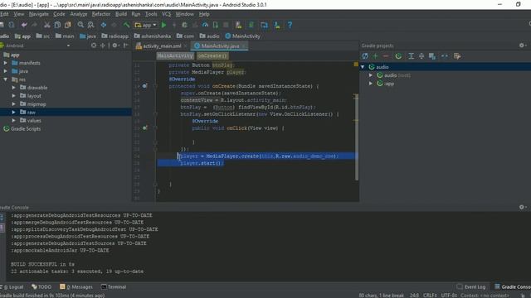531x298 pixels.
Task: Attach Gradle project with plus icon
Action: pos(375,56)
